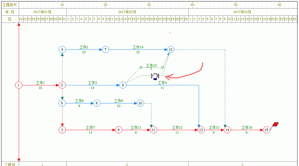Click the 2017年01月 month header

pos(42,12)
